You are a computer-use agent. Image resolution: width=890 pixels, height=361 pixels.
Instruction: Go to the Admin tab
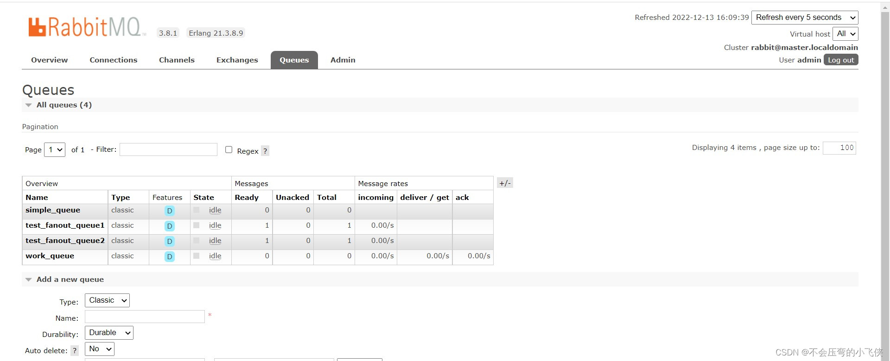[343, 60]
